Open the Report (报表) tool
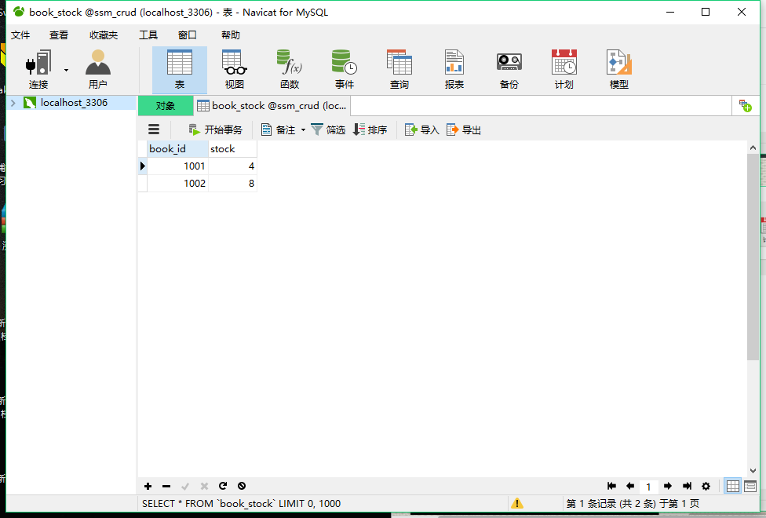 click(454, 69)
